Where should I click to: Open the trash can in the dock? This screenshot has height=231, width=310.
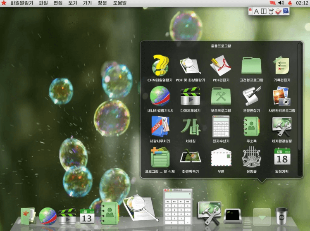point(281,215)
